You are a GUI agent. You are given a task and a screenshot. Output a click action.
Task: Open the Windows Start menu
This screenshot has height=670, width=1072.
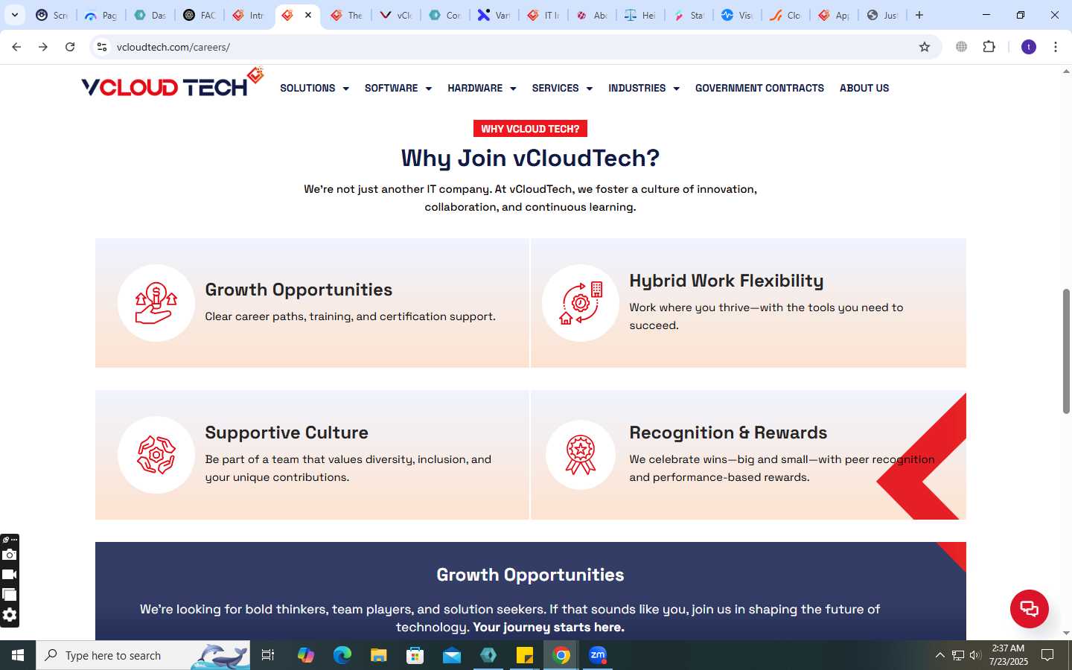click(x=18, y=655)
